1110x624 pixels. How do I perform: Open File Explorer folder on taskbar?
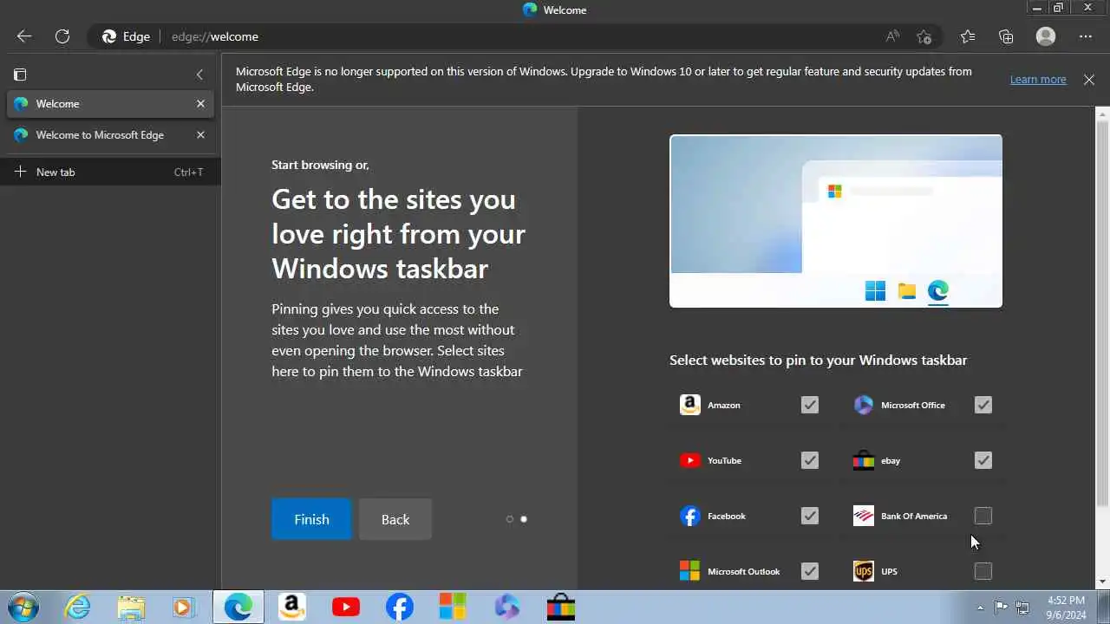[131, 608]
